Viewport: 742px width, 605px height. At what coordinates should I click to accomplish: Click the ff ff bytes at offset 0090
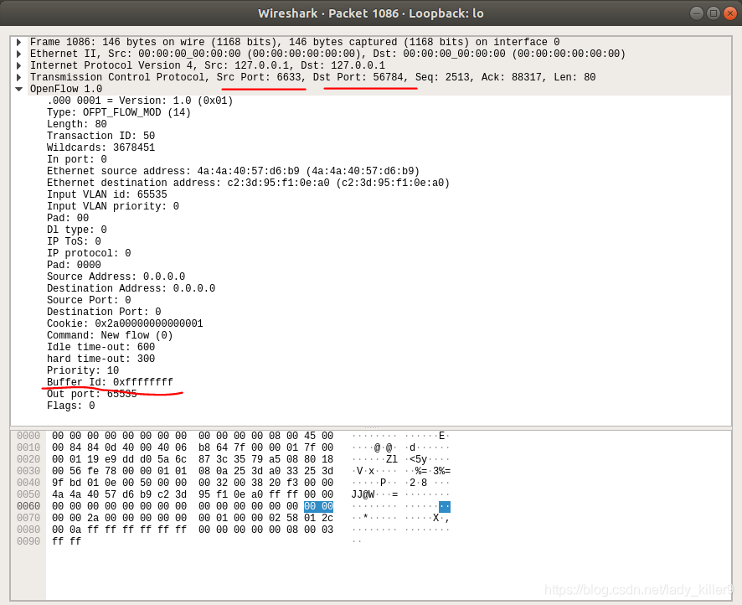66,541
